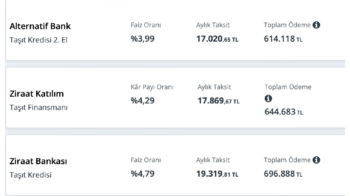Open the Alternatif Bank loan title
This screenshot has width=350, height=196.
(40, 26)
